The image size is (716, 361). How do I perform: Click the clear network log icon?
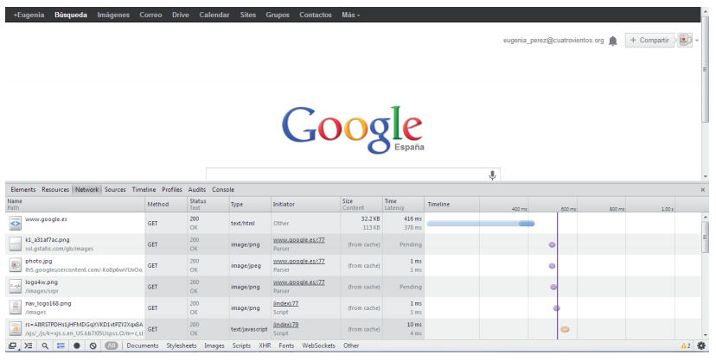(93, 346)
